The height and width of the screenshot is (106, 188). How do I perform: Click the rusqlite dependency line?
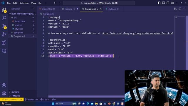pos(59,46)
